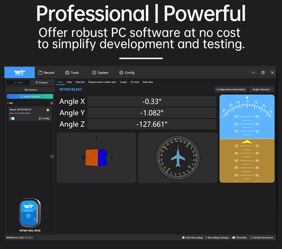Open the Config menu in the top bar

point(127,73)
